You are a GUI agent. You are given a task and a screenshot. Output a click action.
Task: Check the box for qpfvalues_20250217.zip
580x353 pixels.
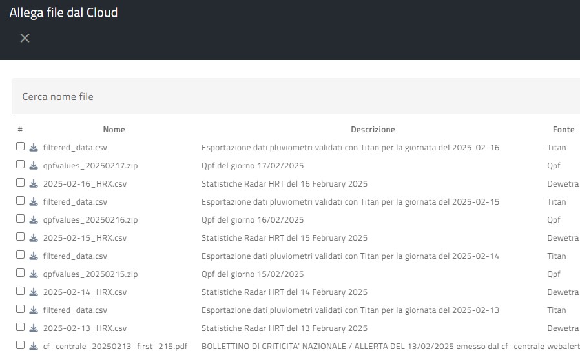click(x=20, y=165)
